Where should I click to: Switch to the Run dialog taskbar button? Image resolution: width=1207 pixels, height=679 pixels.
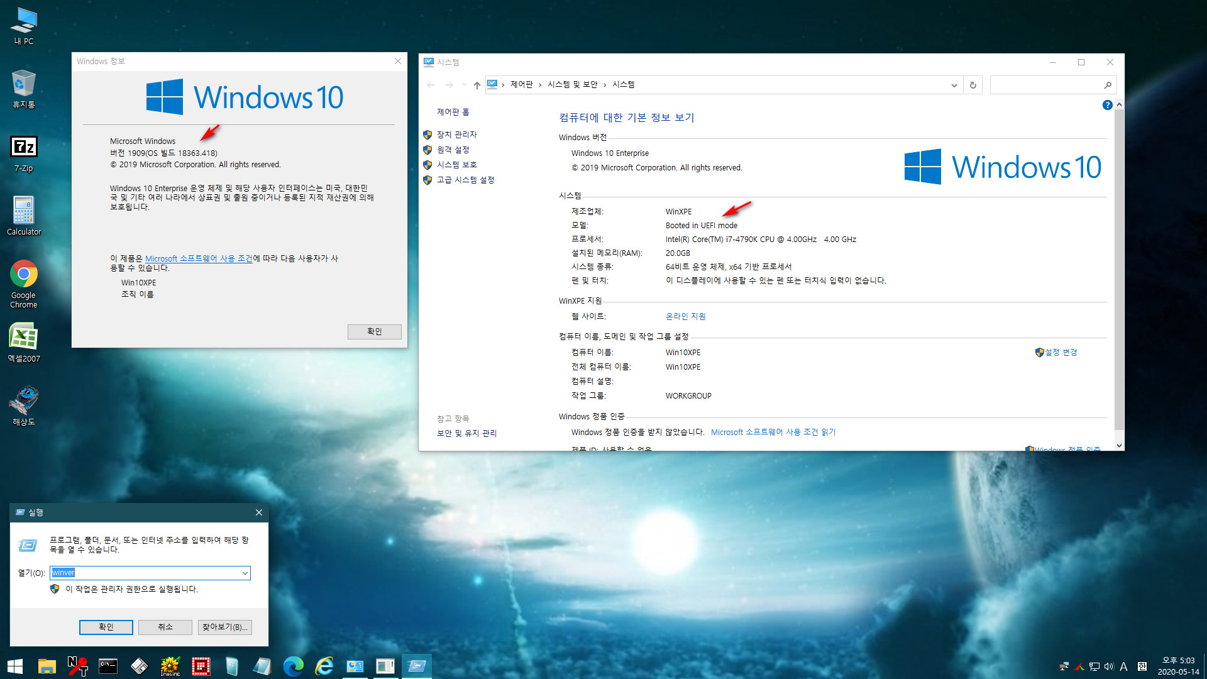click(416, 666)
